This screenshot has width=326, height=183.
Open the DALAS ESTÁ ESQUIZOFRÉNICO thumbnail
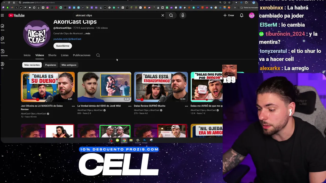161,87
